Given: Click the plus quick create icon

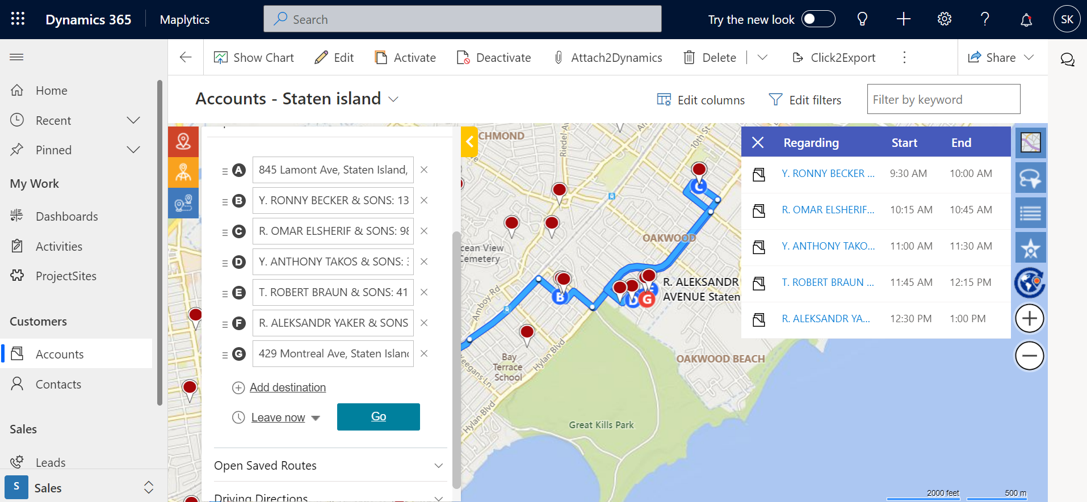Looking at the screenshot, I should [904, 19].
